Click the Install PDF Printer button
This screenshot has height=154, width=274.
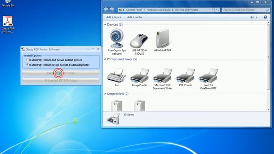[x=61, y=73]
